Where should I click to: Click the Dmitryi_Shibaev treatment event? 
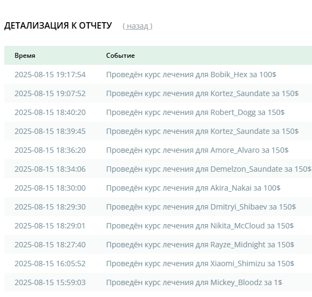pyautogui.click(x=201, y=207)
